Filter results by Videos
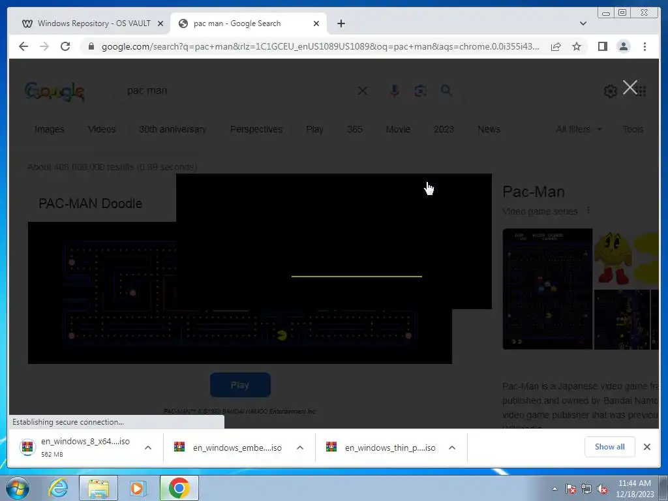Screen dimensions: 668x501 click(x=102, y=129)
